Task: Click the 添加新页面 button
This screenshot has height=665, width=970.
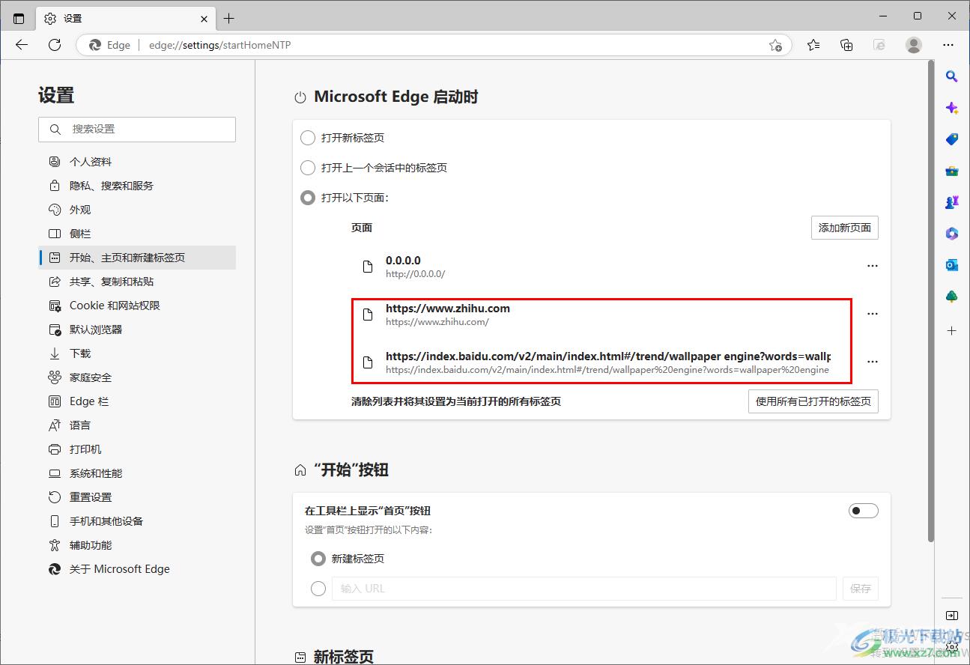Action: 845,228
